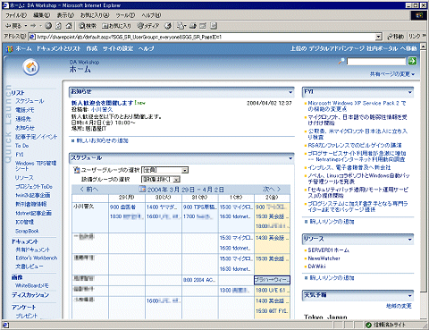Click the browser Home toolbar icon

point(69,26)
